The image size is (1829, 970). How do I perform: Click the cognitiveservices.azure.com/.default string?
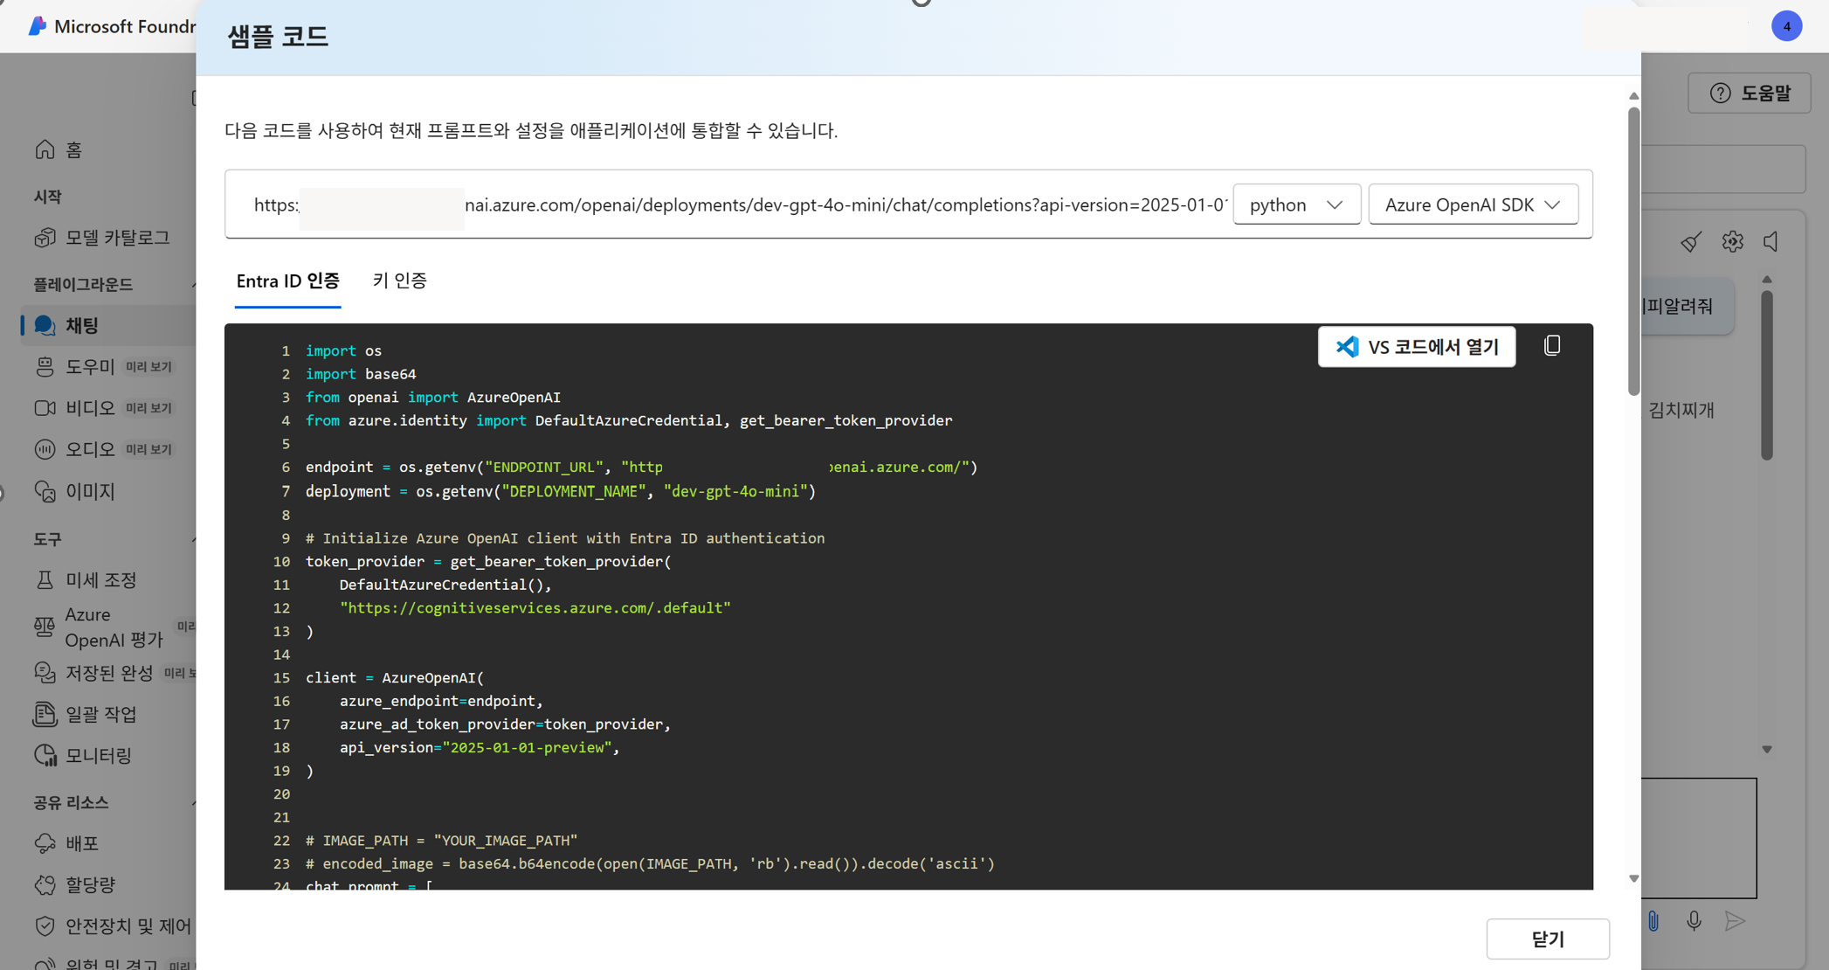535,608
